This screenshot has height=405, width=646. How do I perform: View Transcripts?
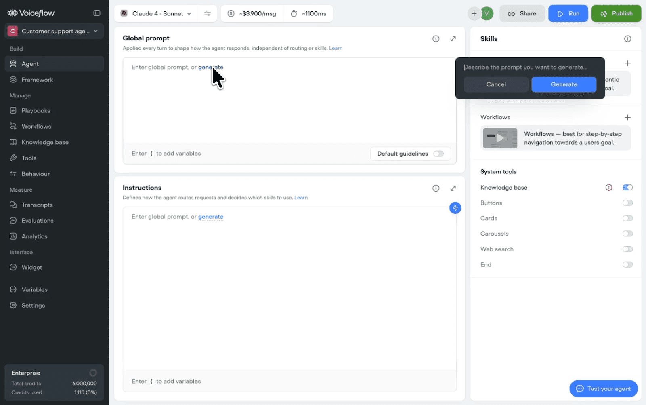54,205
